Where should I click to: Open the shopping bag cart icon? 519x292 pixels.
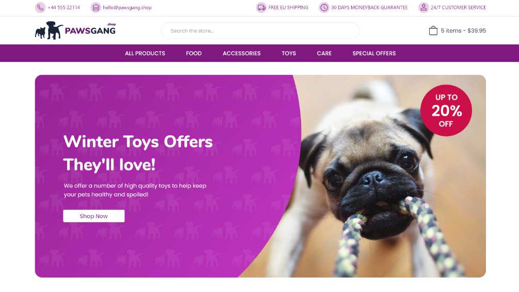433,30
